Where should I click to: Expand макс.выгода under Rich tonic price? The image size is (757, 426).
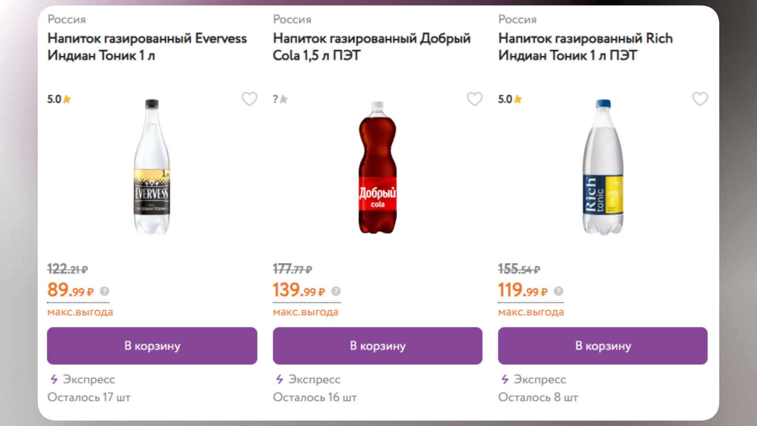pos(531,312)
